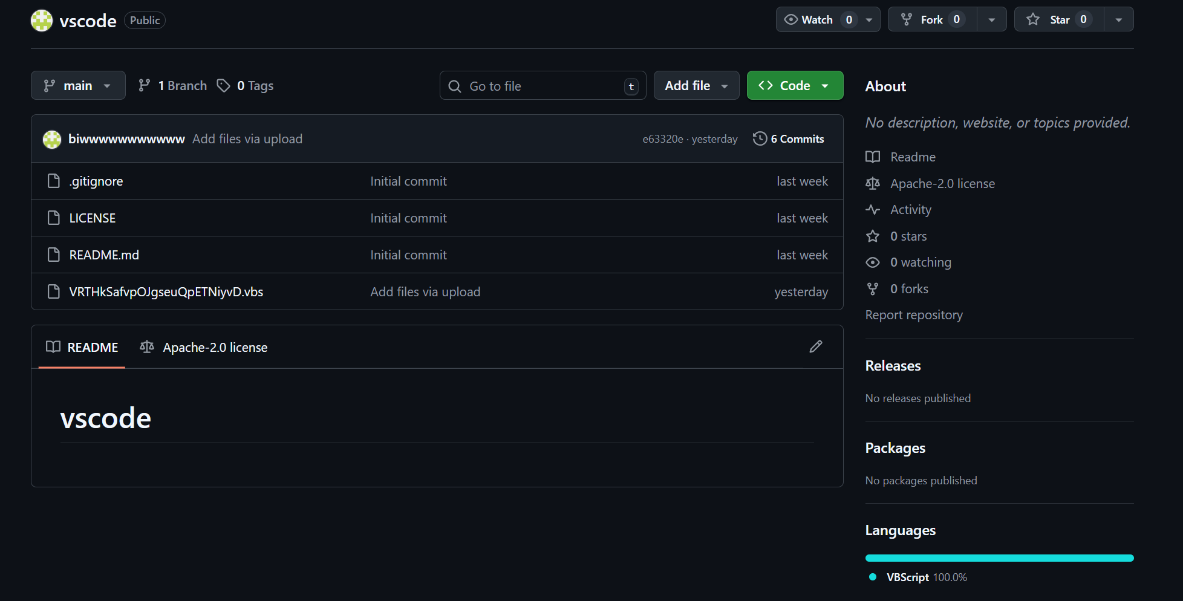Expand the Code button dropdown arrow

point(826,85)
